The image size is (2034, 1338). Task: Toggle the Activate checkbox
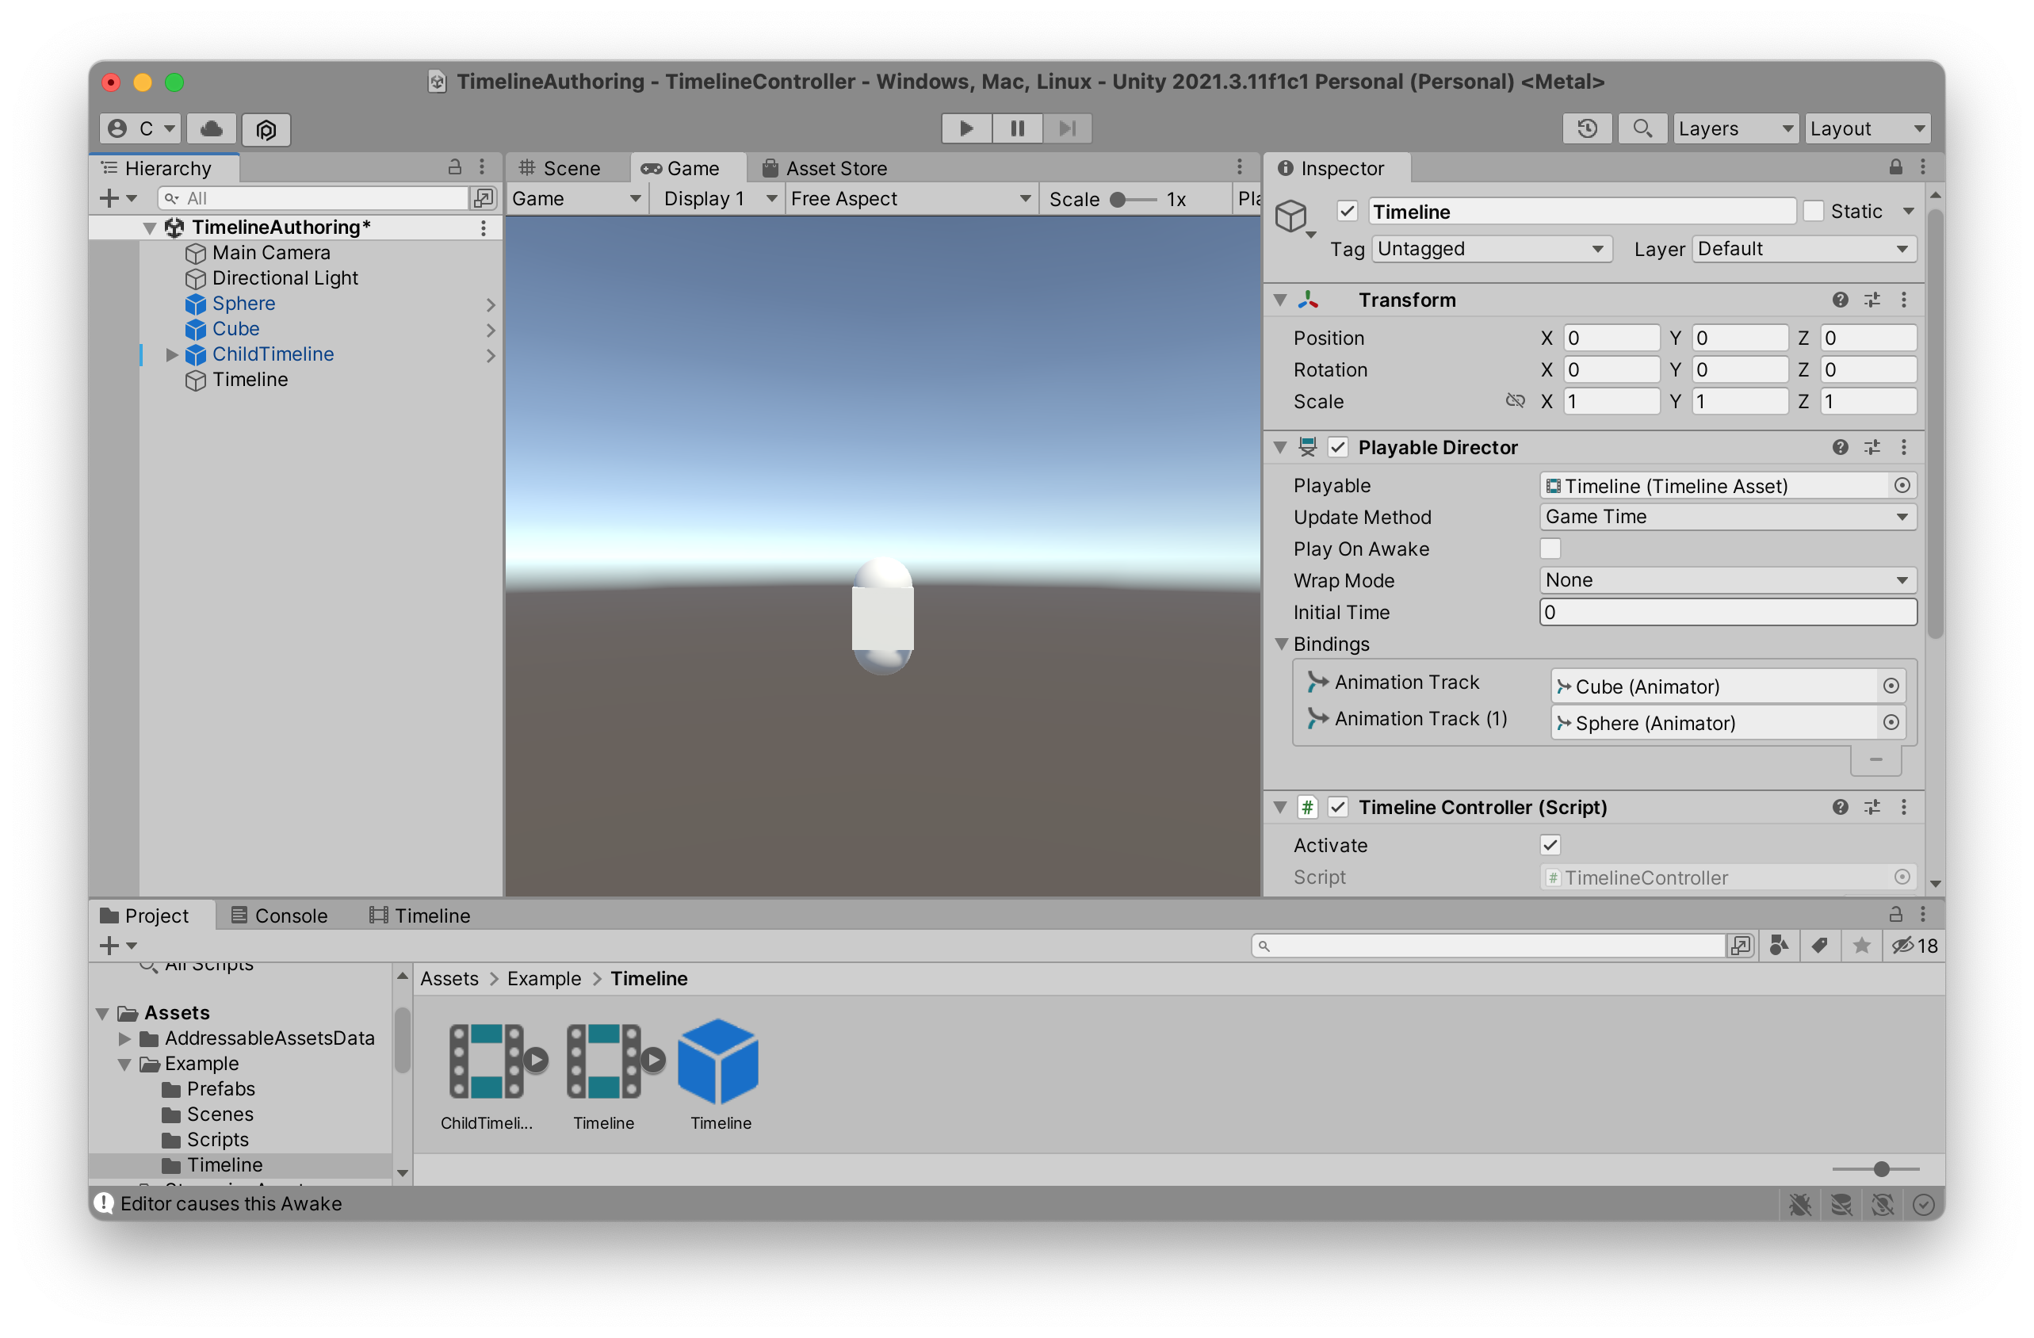[1550, 845]
